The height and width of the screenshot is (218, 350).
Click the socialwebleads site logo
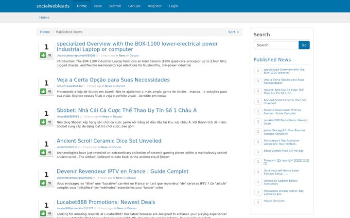[x=53, y=6]
